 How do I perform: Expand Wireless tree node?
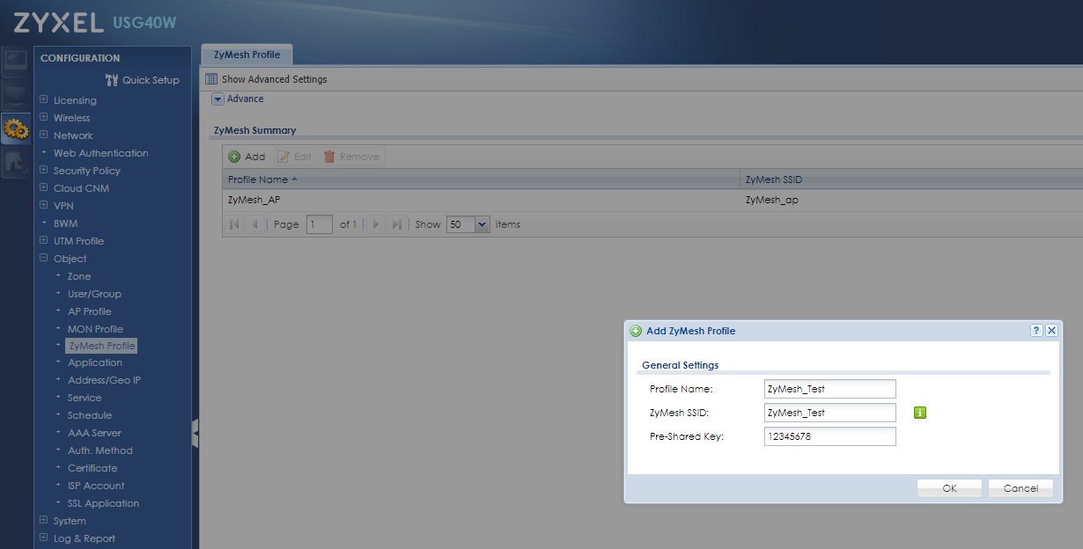pos(44,118)
